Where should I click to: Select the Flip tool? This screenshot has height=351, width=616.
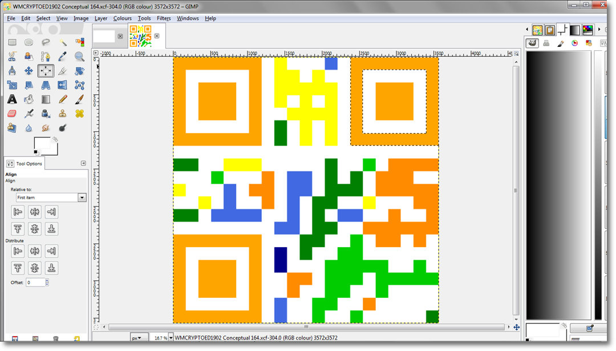tap(63, 85)
